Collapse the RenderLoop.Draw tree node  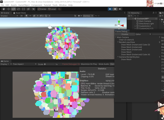(x=118, y=42)
